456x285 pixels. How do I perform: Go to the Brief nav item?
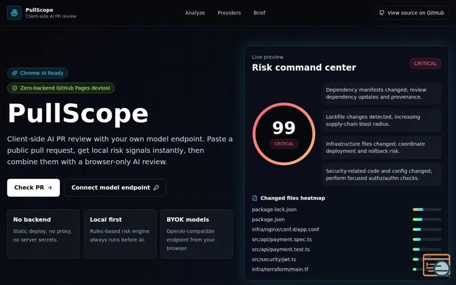click(x=259, y=13)
